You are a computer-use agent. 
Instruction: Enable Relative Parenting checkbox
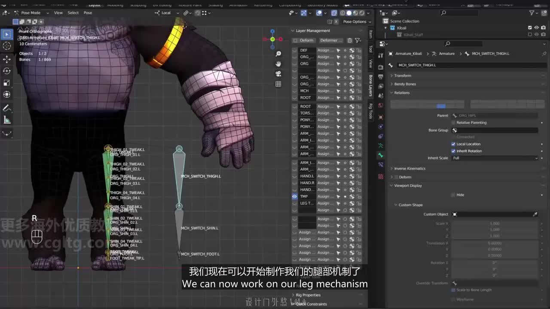[x=453, y=123]
